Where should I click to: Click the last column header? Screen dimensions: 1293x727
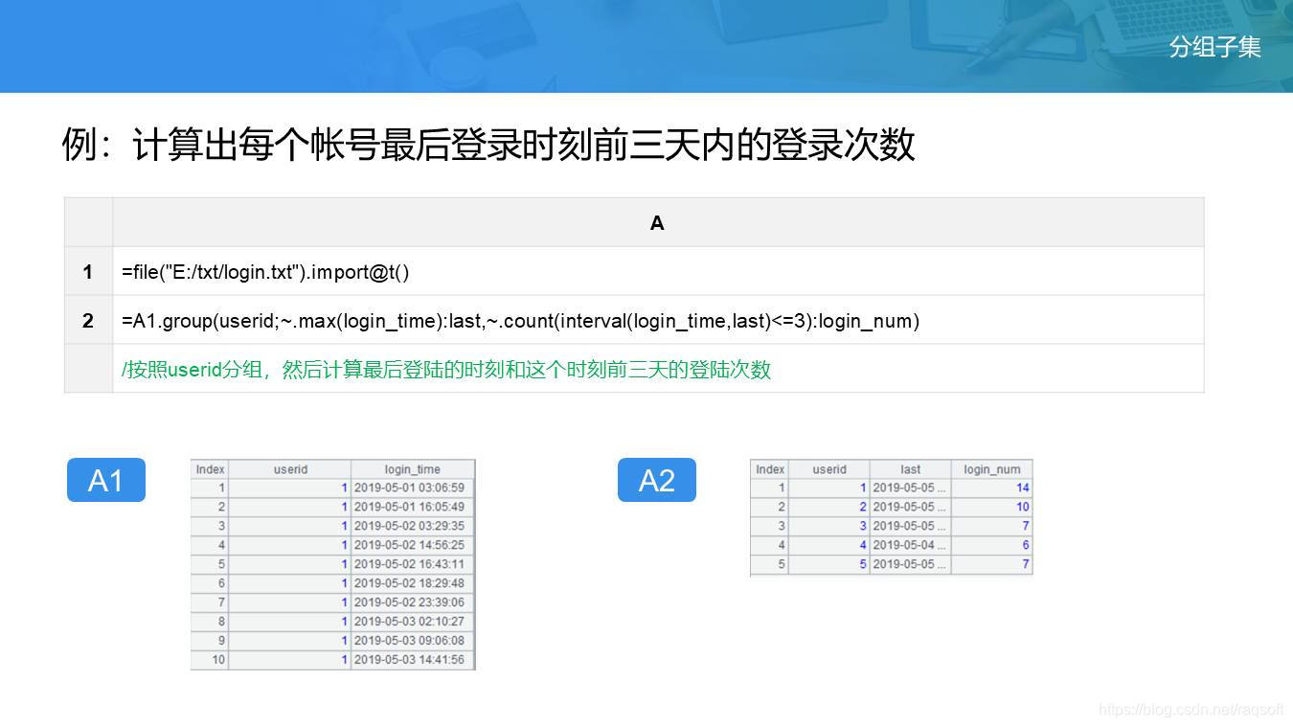pos(911,469)
